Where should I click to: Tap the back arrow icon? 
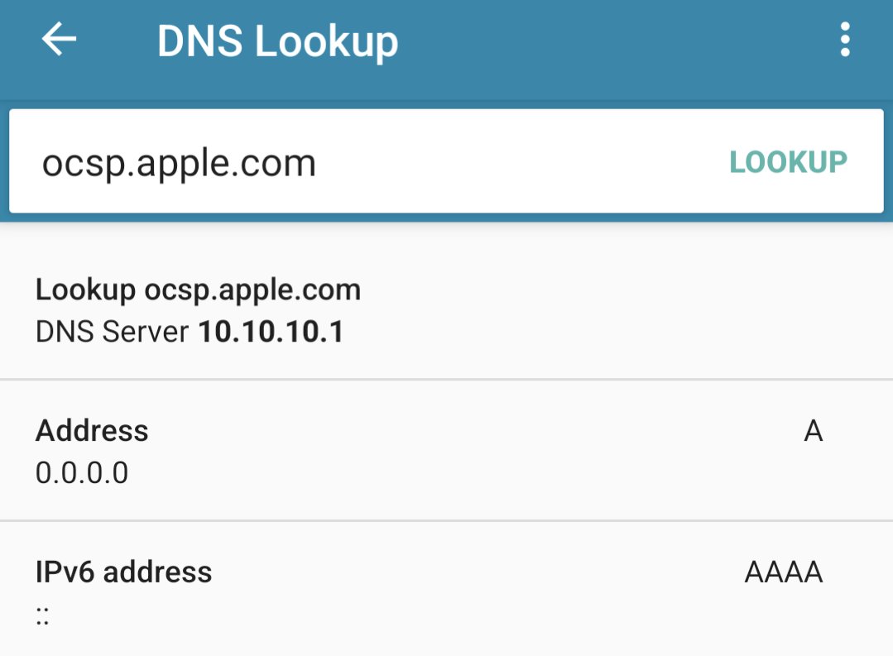(x=59, y=40)
